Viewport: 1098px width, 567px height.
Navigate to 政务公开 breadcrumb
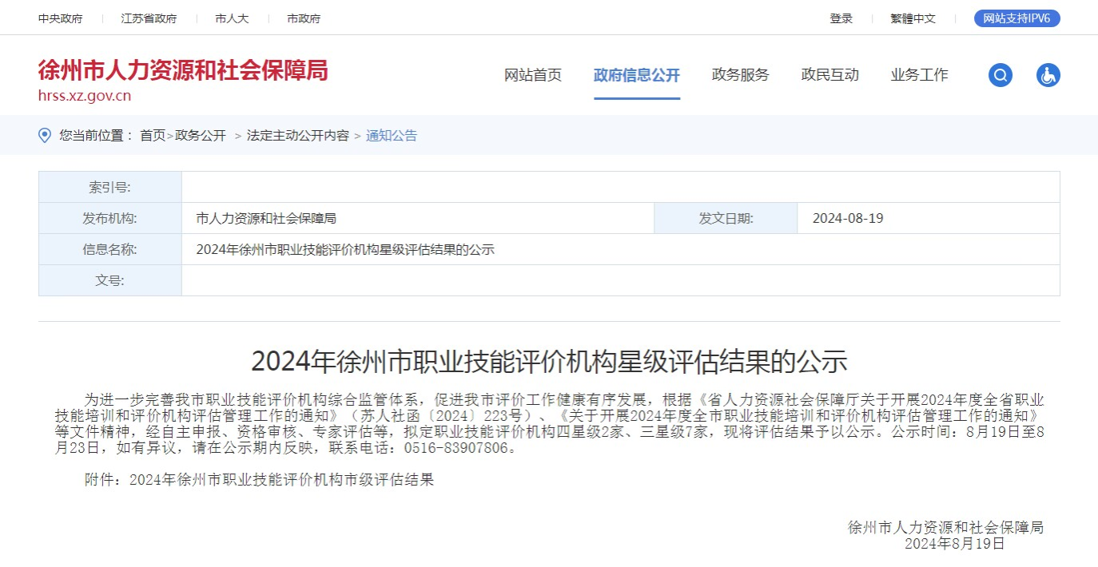pyautogui.click(x=201, y=136)
